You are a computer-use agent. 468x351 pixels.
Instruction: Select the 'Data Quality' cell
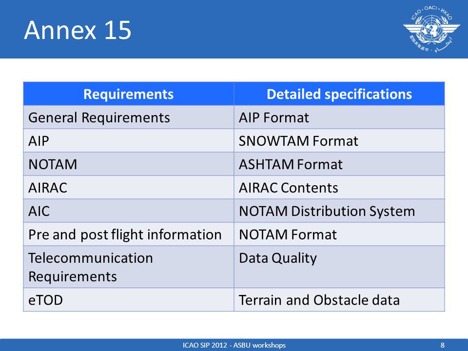(x=339, y=267)
